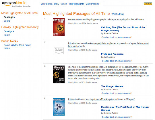The image size is (155, 120).
Task: Focus the search text field
Action: coord(123,3)
